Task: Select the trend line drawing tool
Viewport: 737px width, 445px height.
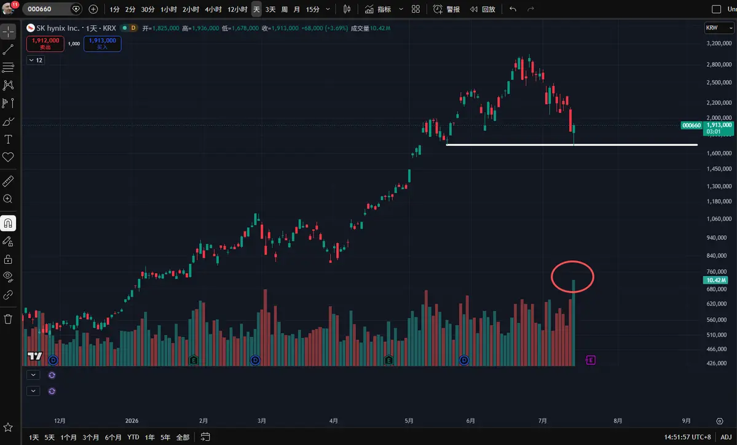Action: pyautogui.click(x=8, y=49)
